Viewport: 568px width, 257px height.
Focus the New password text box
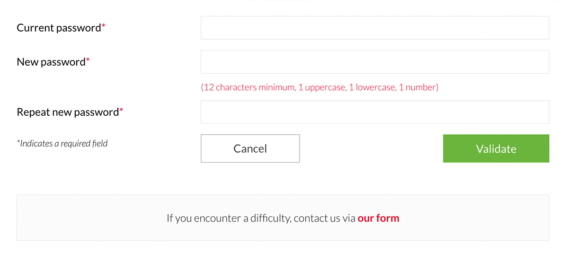pos(375,62)
